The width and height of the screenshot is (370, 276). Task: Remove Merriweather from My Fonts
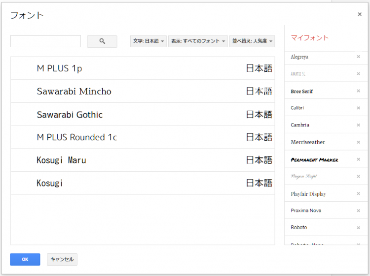358,142
